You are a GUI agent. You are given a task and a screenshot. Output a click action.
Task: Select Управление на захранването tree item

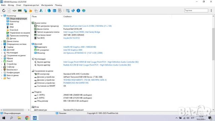(19, 33)
